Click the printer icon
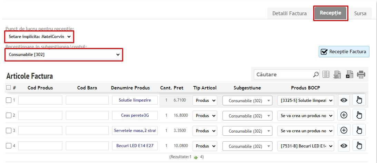Image resolution: width=377 pixels, height=163 pixels. coord(361,74)
